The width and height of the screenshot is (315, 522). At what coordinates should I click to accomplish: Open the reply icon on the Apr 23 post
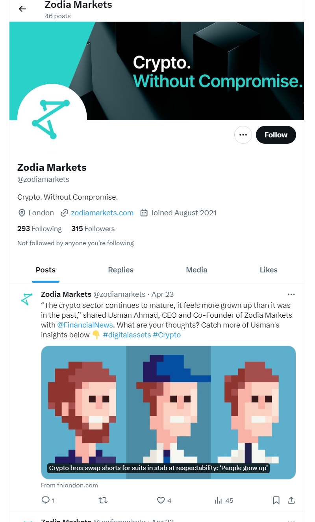click(x=45, y=500)
